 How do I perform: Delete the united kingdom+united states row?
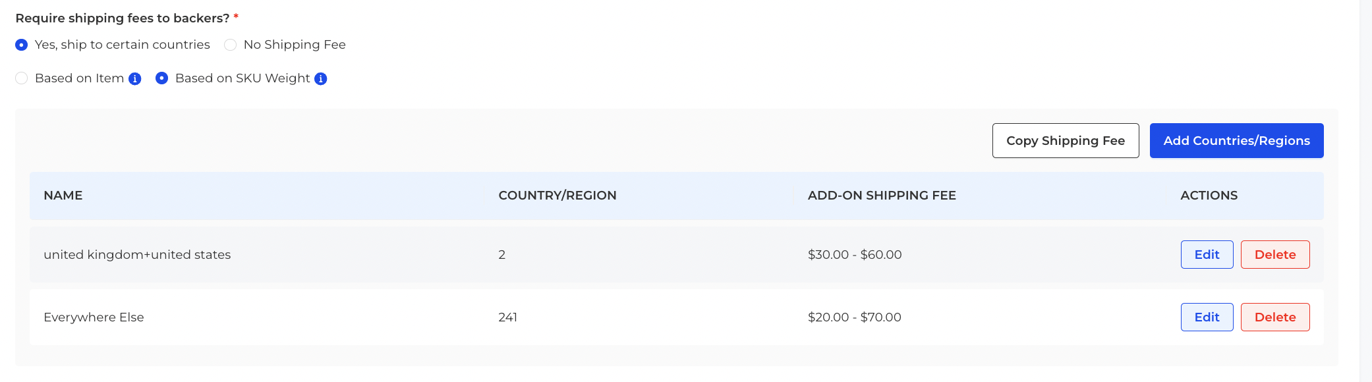(1275, 254)
